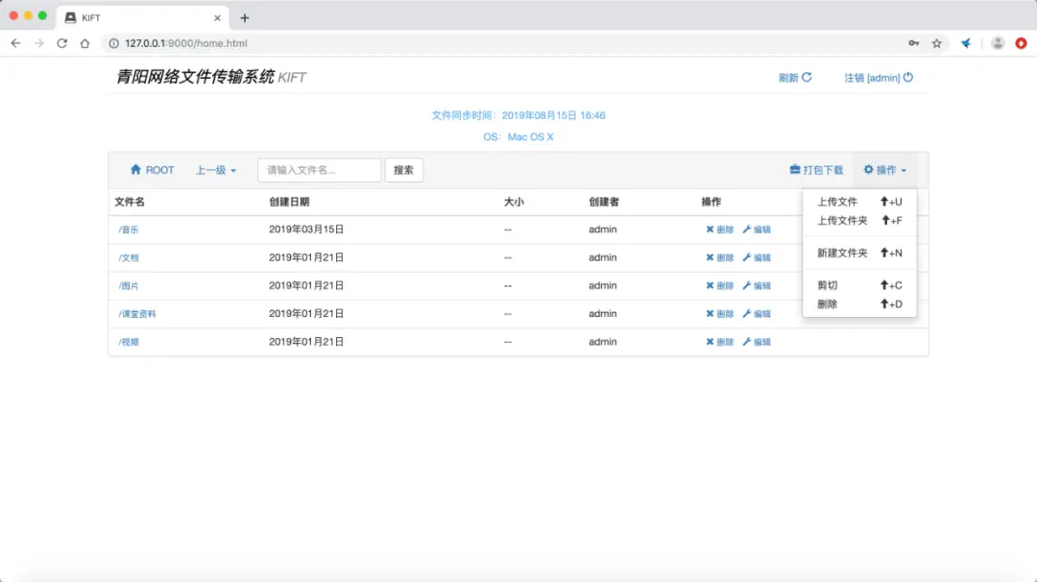Click the 刷新 refresh icon
Image resolution: width=1037 pixels, height=582 pixels.
(x=807, y=78)
